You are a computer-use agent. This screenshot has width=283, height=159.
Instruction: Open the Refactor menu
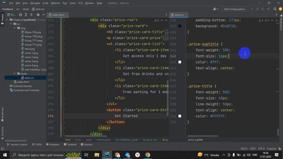coord(55,3)
